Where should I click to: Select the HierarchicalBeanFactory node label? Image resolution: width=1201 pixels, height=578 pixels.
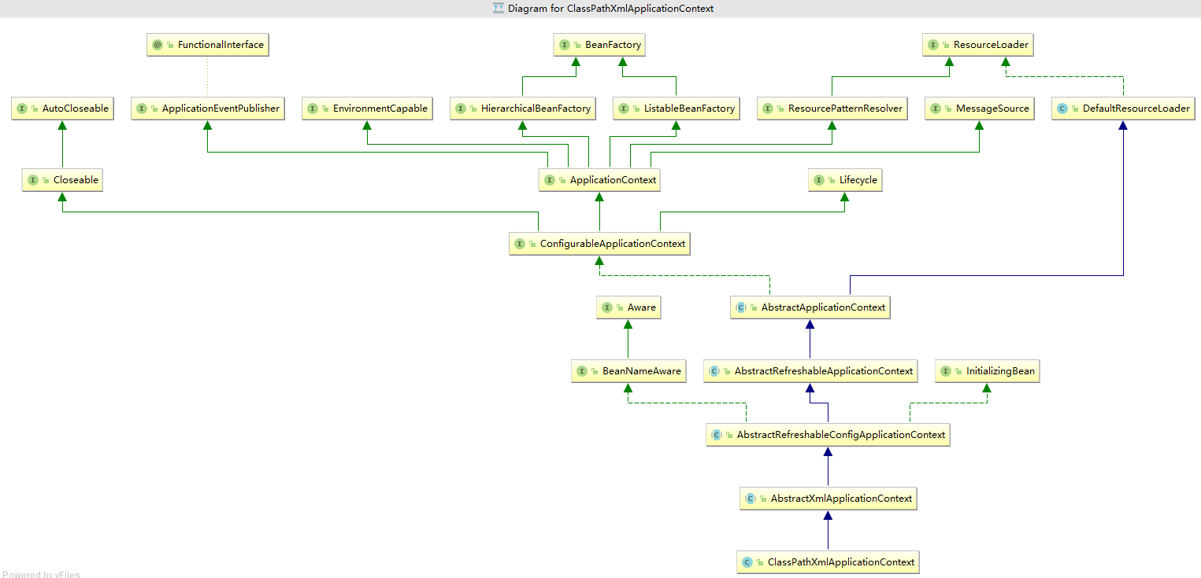(536, 109)
